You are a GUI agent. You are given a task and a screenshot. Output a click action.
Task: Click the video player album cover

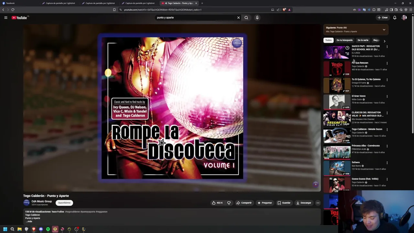point(172,108)
